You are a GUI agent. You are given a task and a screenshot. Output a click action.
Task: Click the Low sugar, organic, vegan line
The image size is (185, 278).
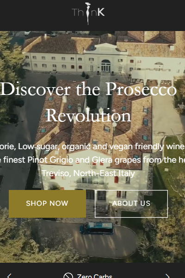pyautogui.click(x=92, y=146)
